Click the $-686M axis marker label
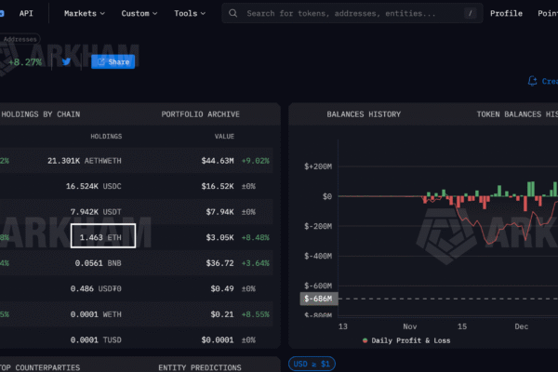The image size is (558, 372). 317,299
